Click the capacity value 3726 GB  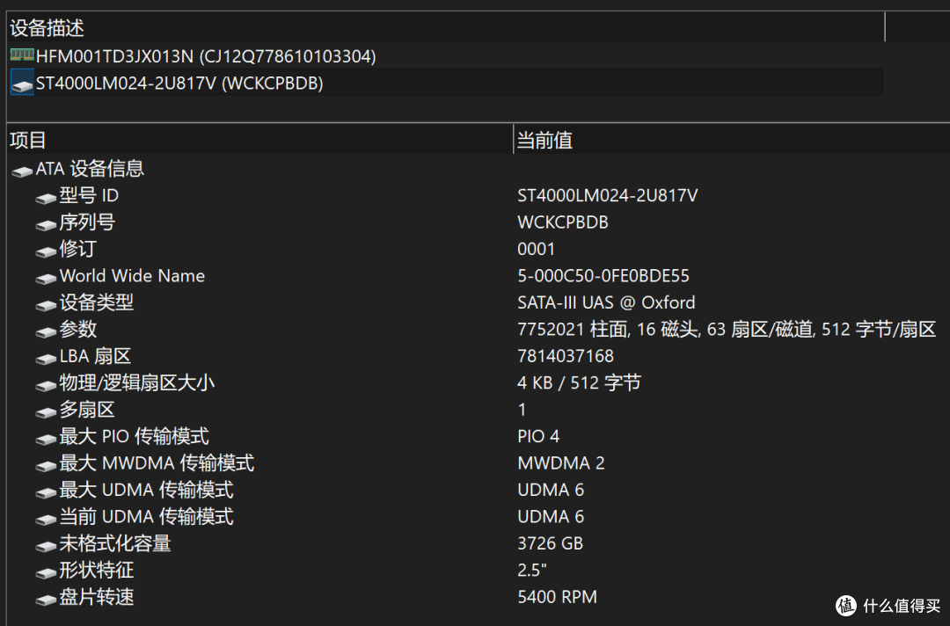pyautogui.click(x=550, y=543)
